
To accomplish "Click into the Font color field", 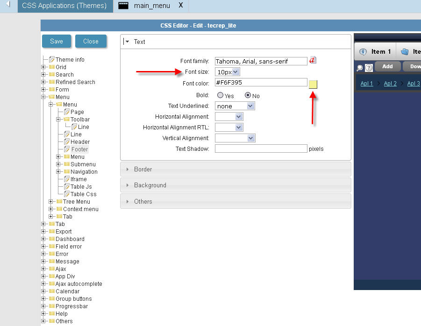I will click(x=261, y=82).
